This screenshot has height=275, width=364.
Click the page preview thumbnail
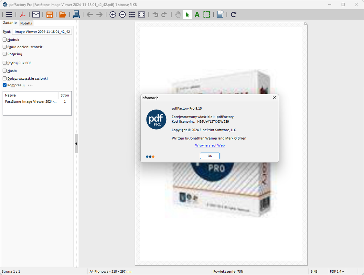coord(221,144)
